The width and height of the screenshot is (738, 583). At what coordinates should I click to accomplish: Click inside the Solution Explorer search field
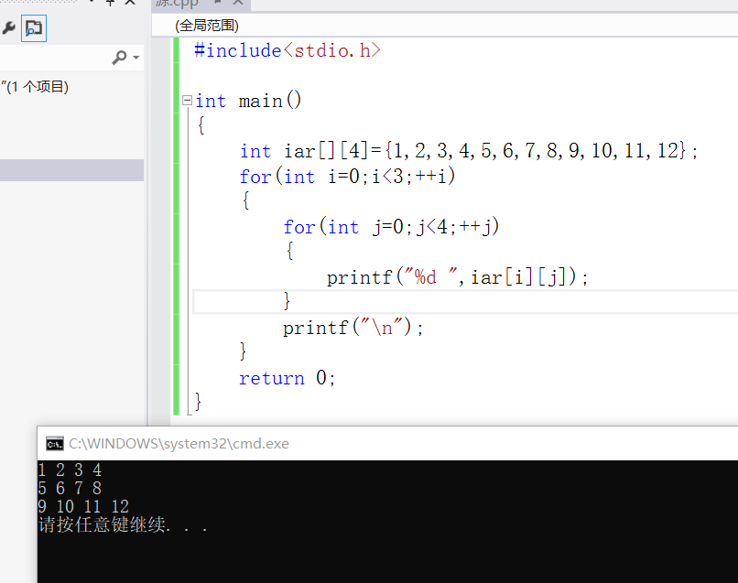click(54, 58)
